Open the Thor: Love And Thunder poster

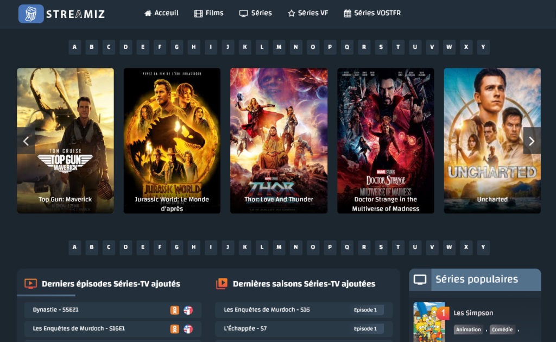pyautogui.click(x=279, y=140)
